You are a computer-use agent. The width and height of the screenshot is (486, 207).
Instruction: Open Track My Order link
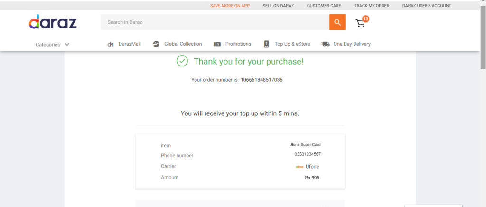click(x=372, y=6)
